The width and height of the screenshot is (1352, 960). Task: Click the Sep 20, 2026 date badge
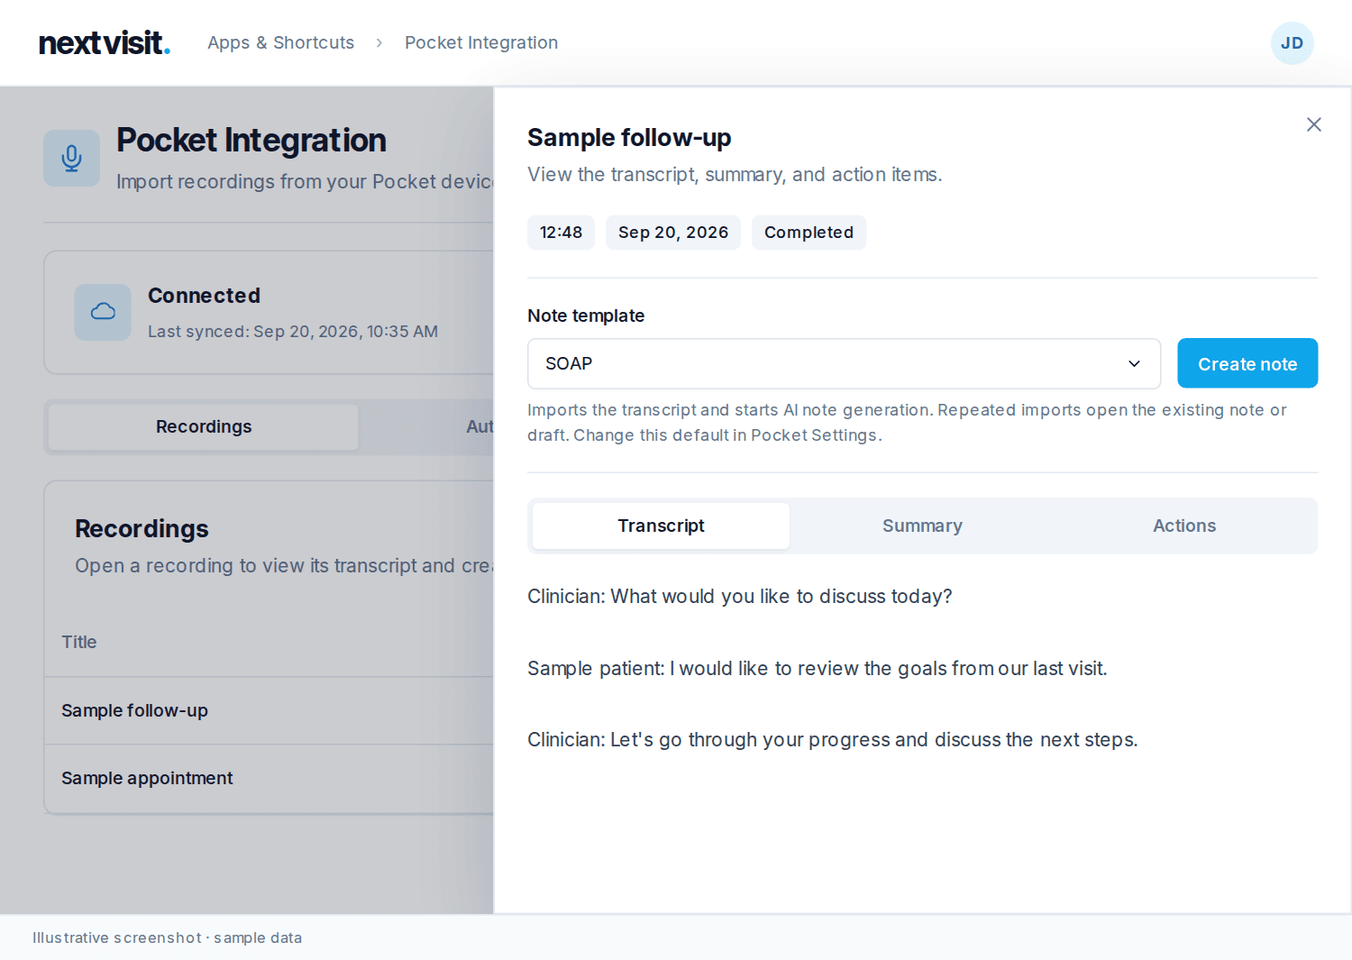pyautogui.click(x=673, y=233)
